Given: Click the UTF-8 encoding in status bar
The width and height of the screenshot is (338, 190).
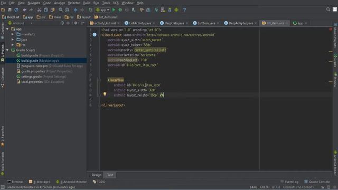Looking at the screenshot, I should tap(276, 187).
